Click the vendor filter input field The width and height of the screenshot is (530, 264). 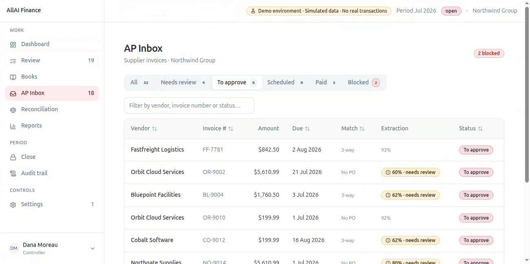click(x=189, y=106)
